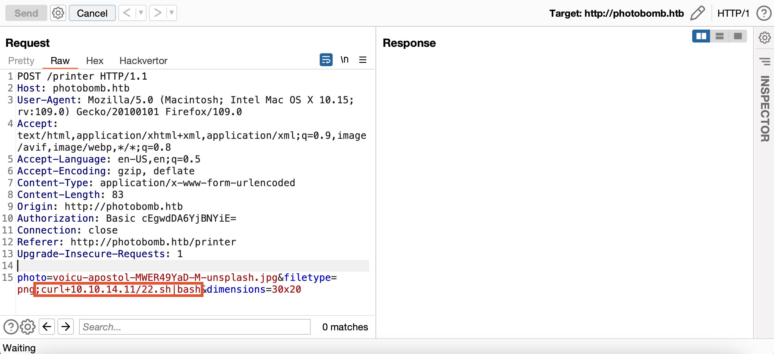Click the injected curl payload text
Viewport: 774px width, 354px height.
(x=118, y=289)
